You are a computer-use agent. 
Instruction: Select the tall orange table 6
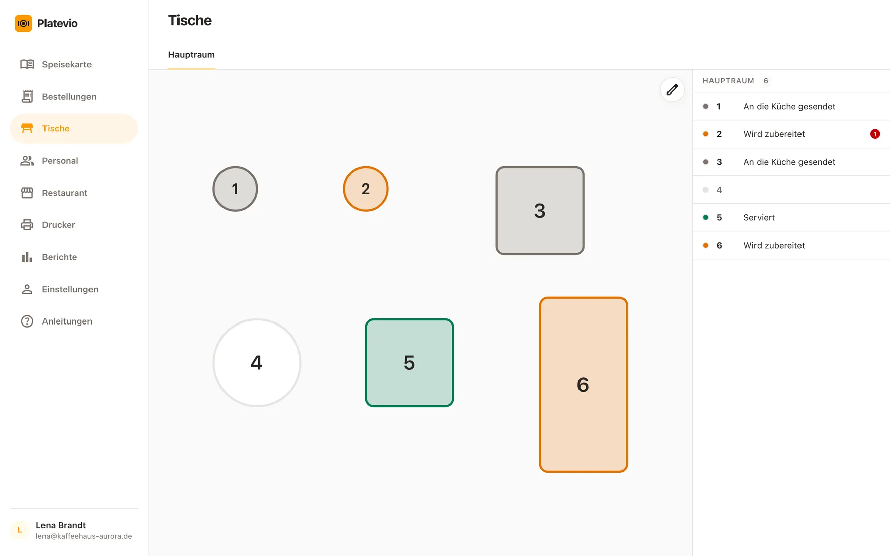tap(583, 385)
